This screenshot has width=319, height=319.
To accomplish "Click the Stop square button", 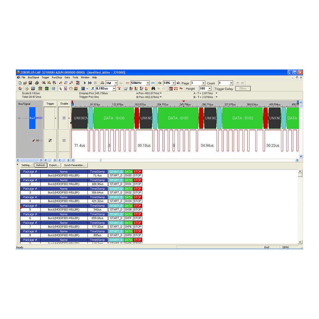I will (95, 83).
